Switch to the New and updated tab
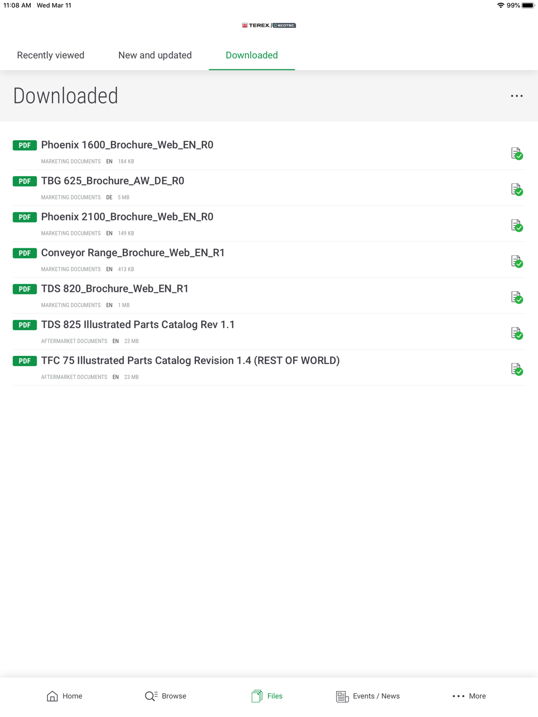Image resolution: width=538 pixels, height=717 pixels. coord(155,55)
